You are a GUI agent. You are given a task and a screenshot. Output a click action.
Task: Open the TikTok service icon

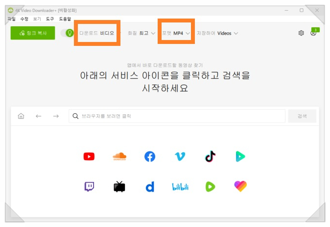210,156
